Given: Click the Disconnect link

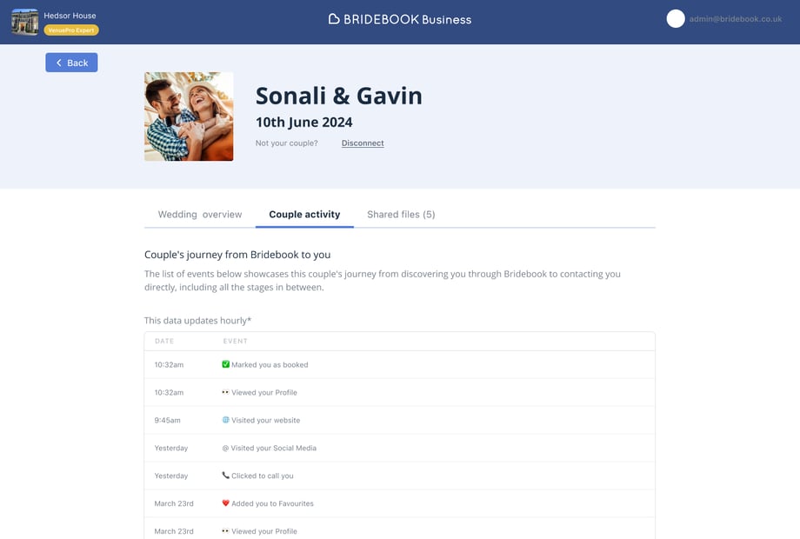Looking at the screenshot, I should (x=363, y=143).
